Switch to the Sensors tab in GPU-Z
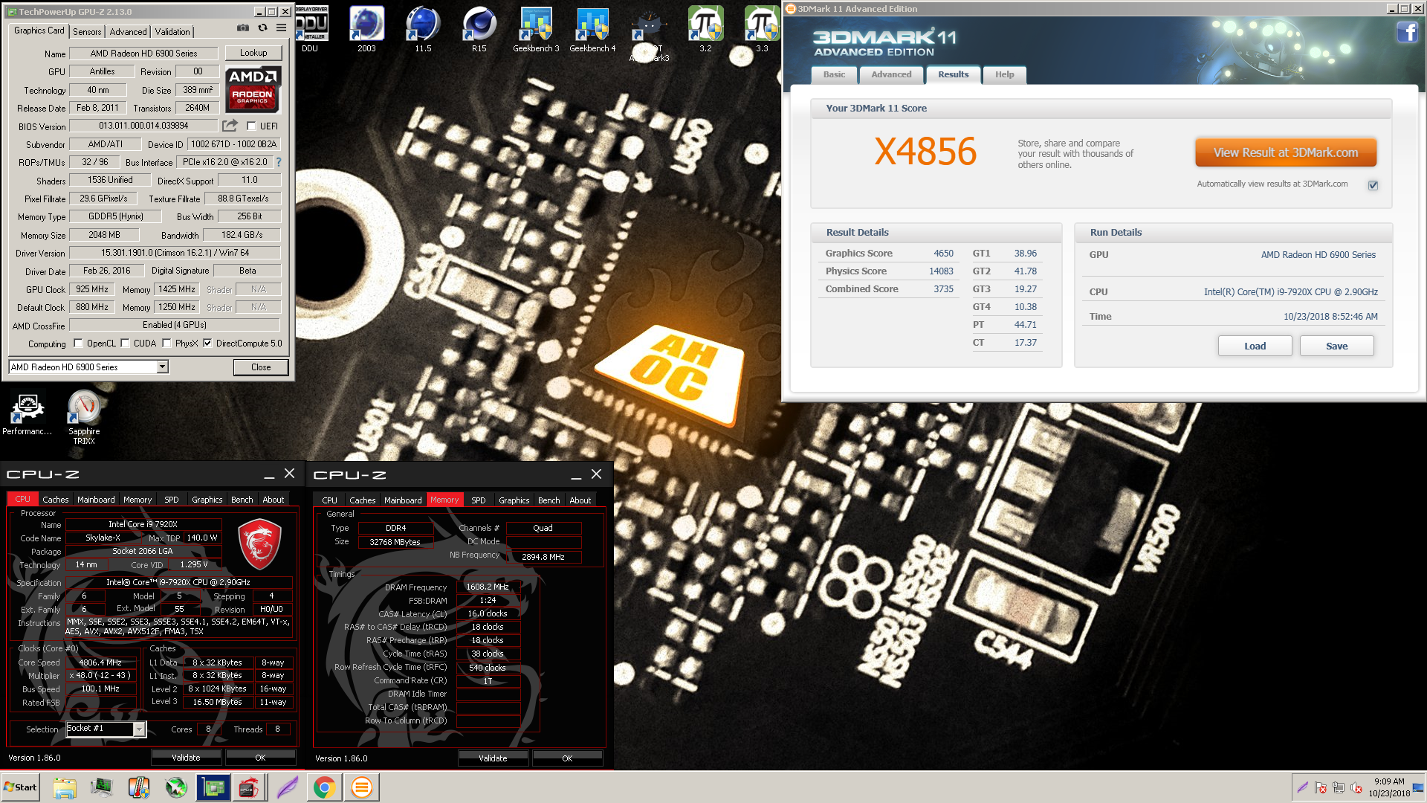This screenshot has width=1427, height=803. (87, 31)
